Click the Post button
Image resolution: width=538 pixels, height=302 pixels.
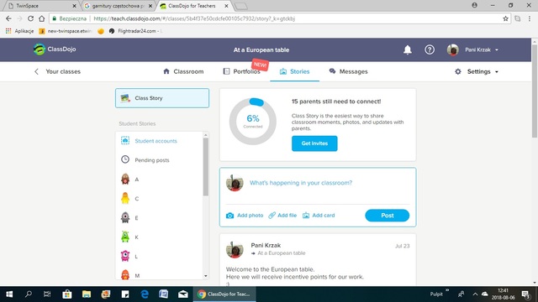click(387, 216)
